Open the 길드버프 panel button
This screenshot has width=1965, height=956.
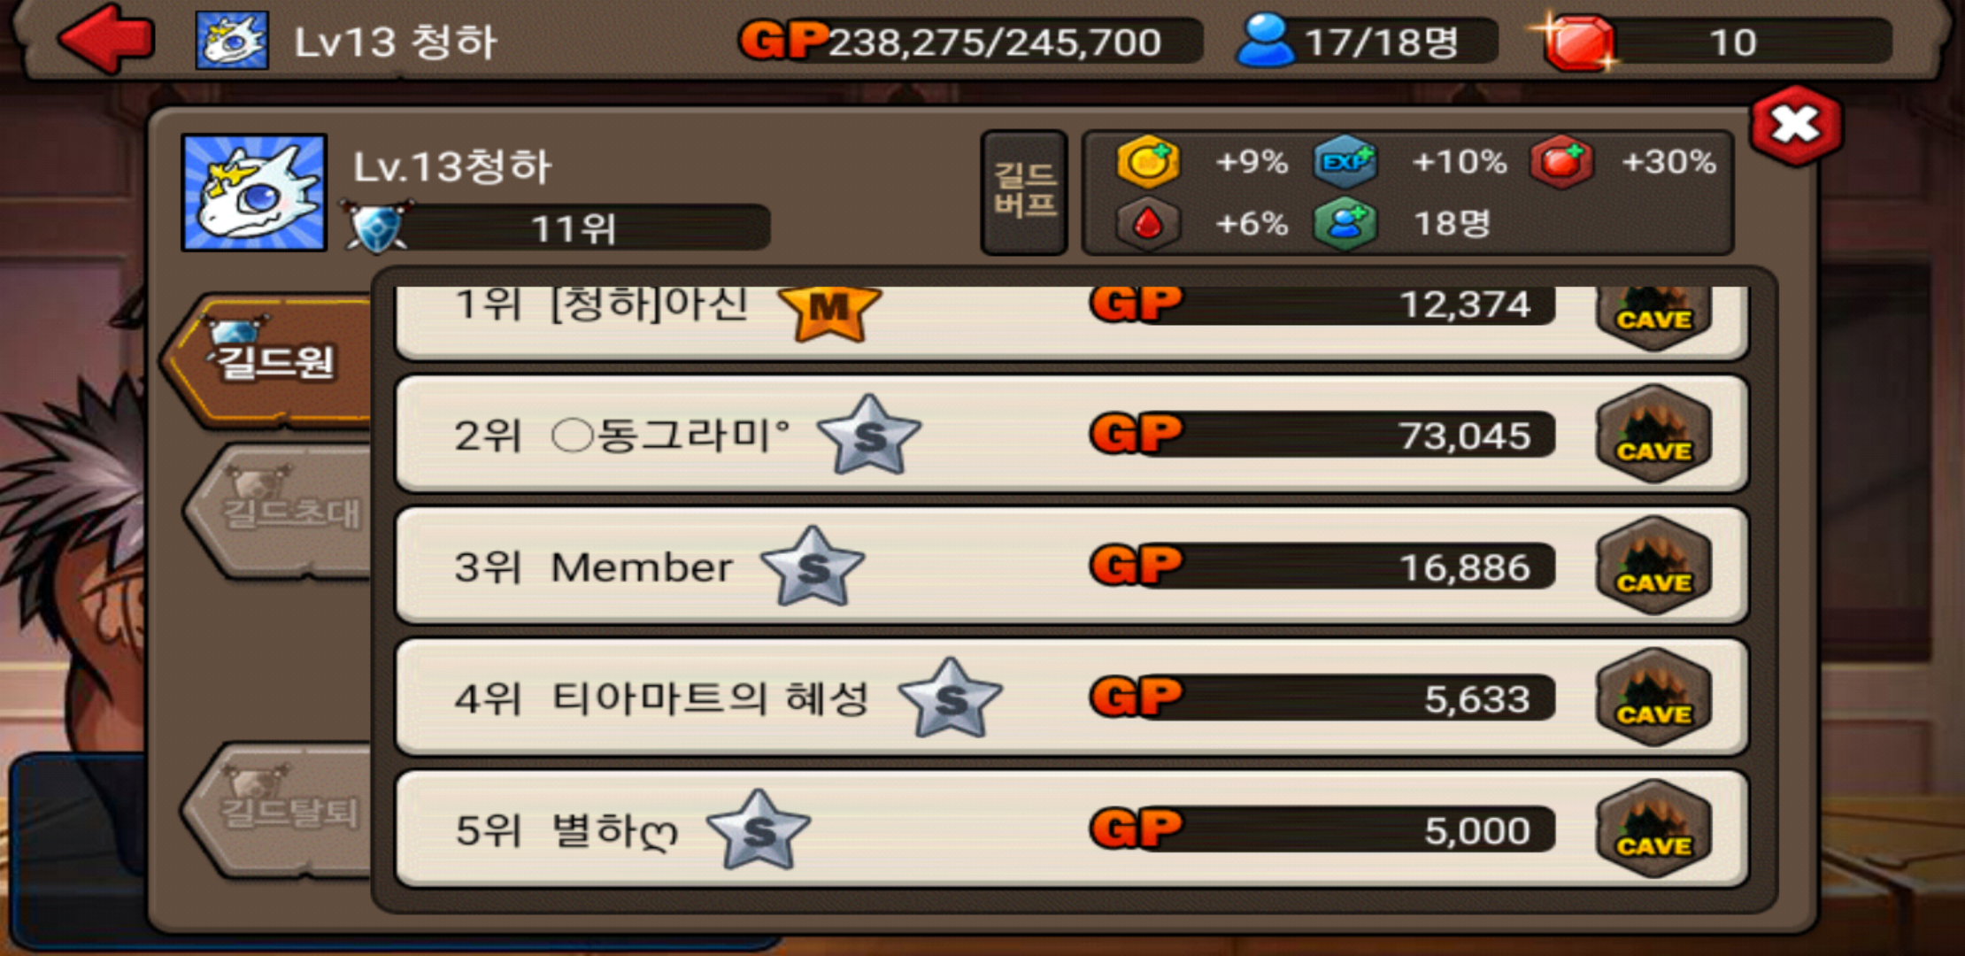point(1024,192)
